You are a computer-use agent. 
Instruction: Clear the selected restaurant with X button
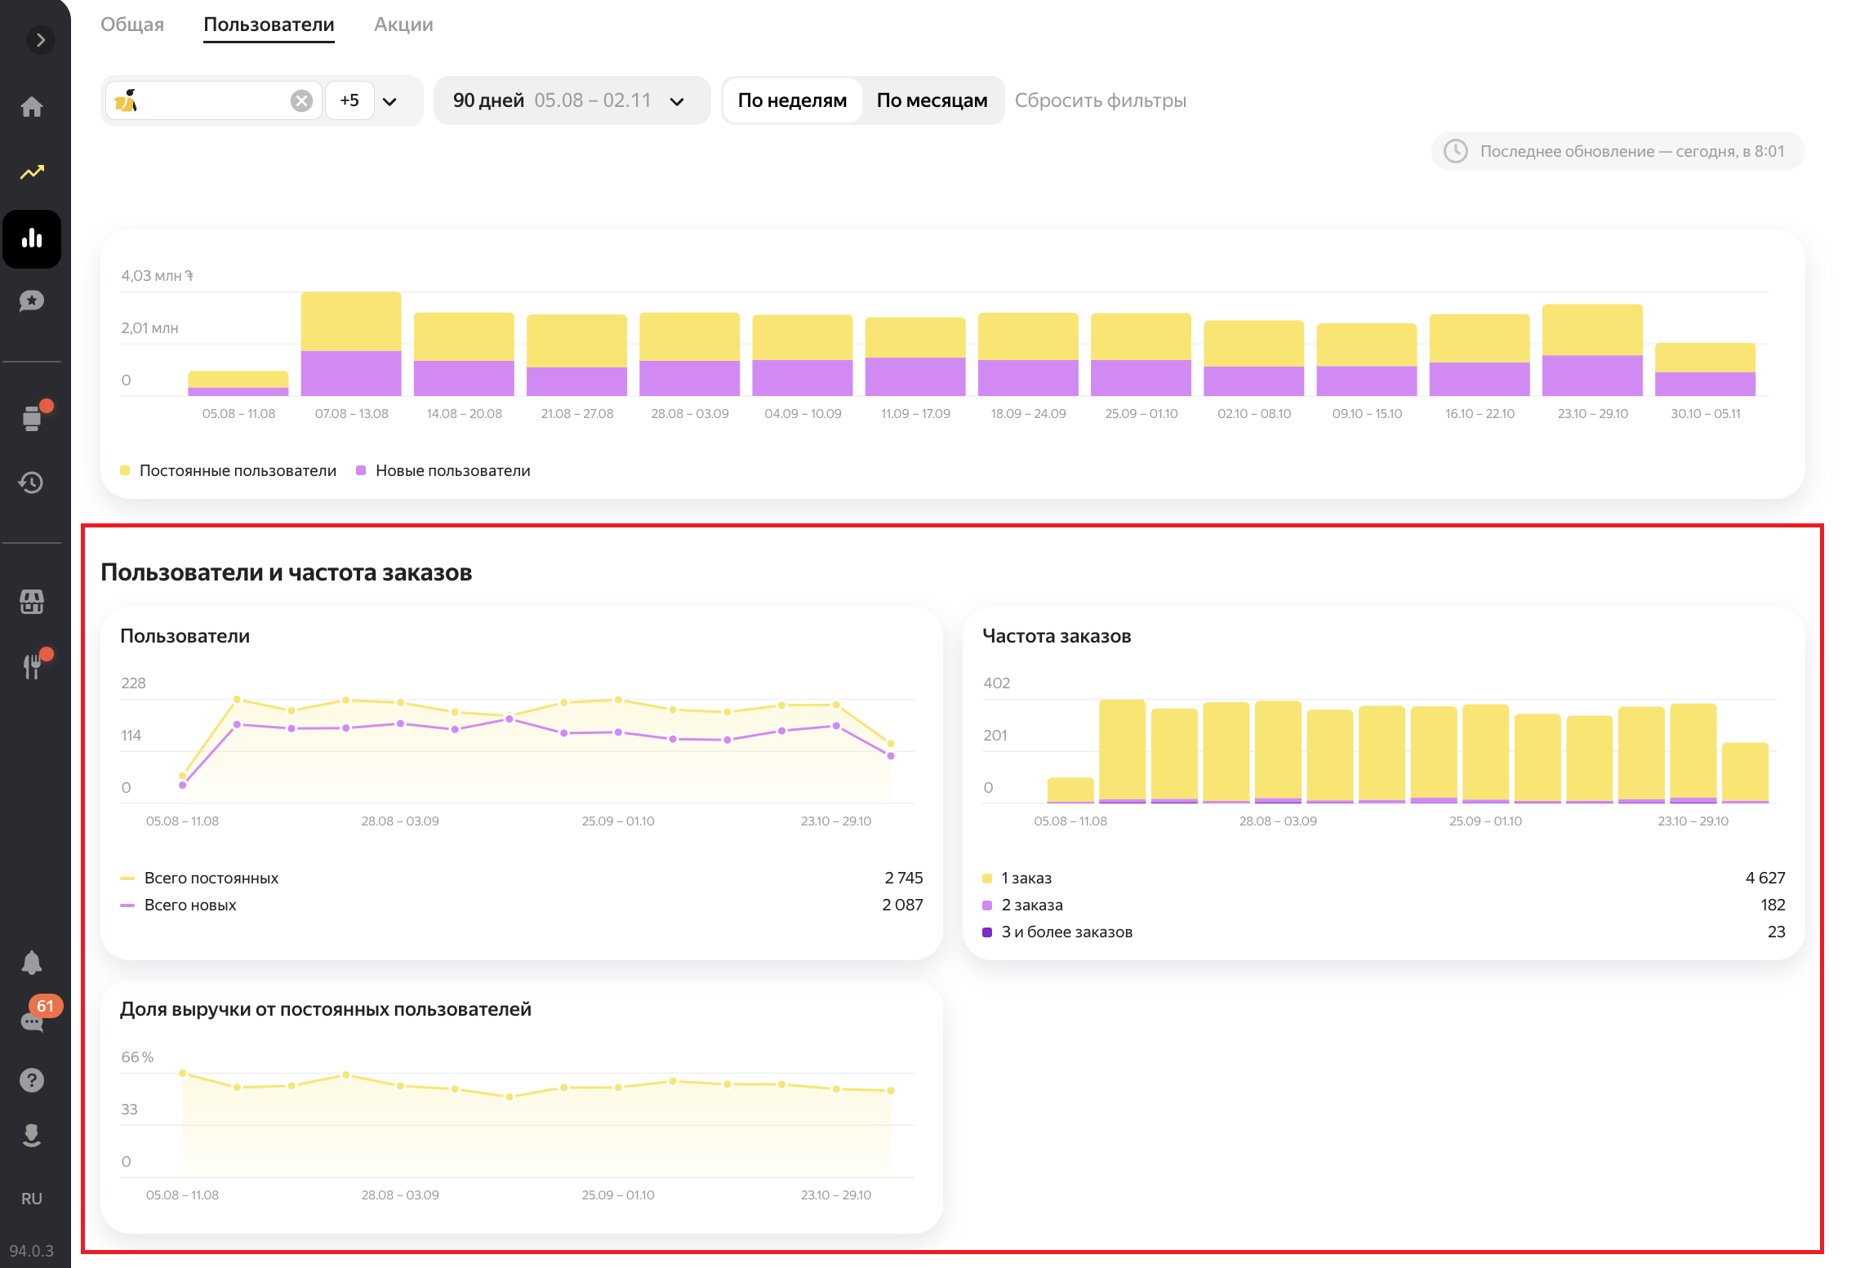[x=301, y=100]
